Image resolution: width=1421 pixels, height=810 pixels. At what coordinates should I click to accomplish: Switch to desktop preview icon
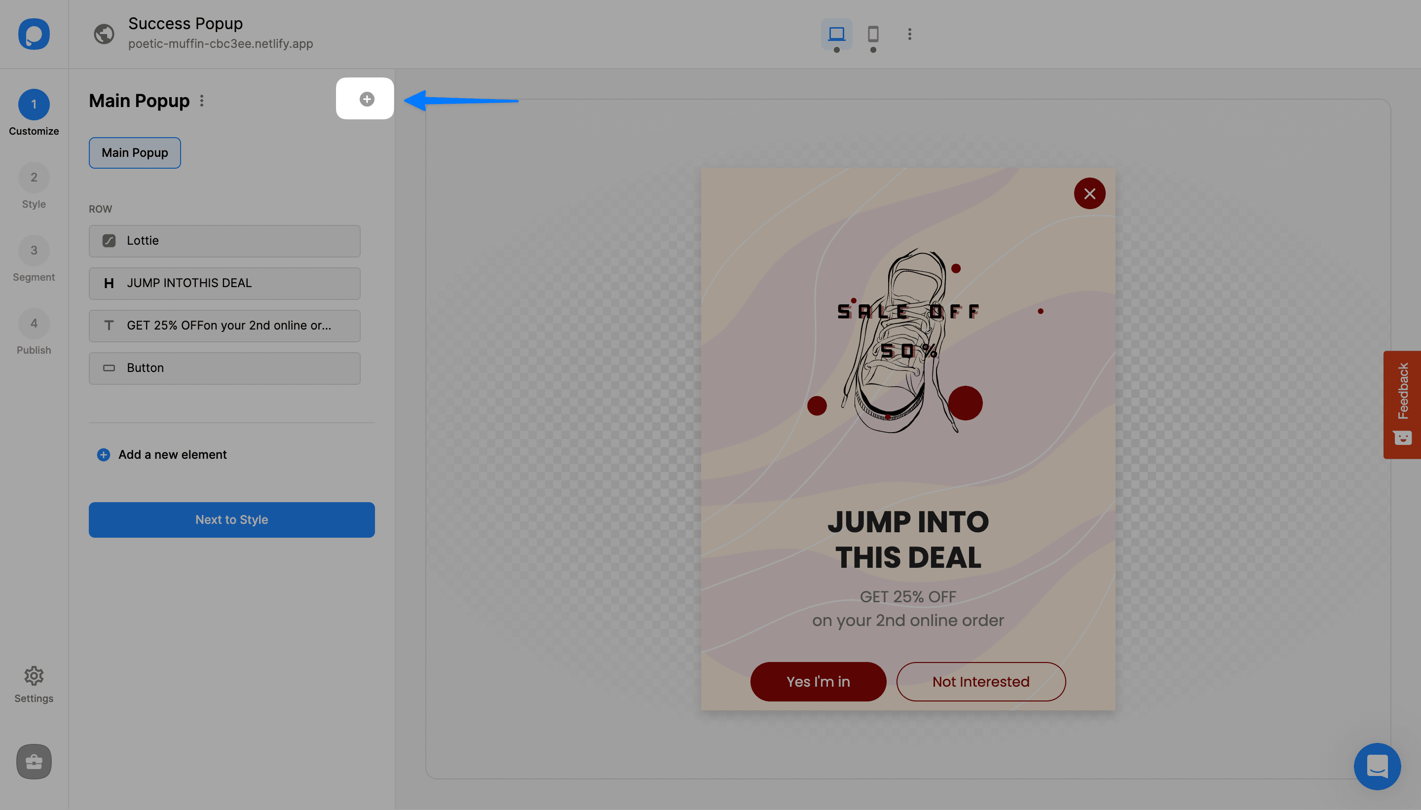pyautogui.click(x=836, y=34)
